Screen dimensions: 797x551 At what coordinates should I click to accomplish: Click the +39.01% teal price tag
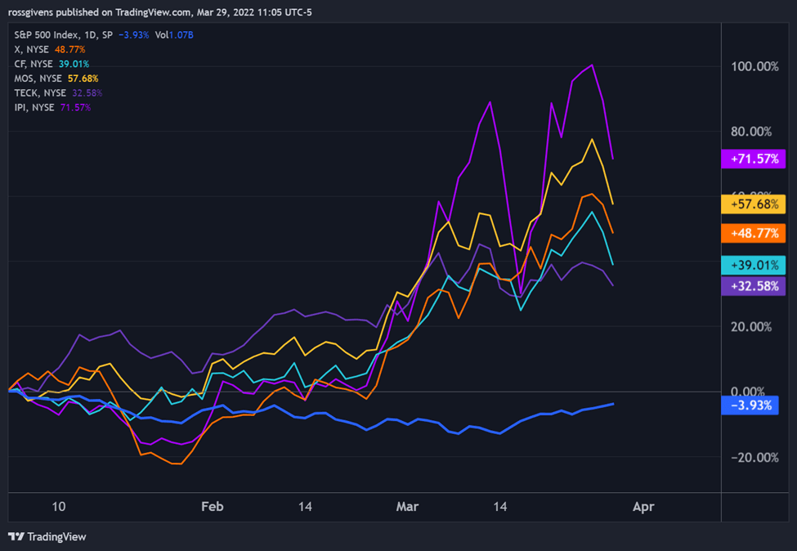point(754,266)
